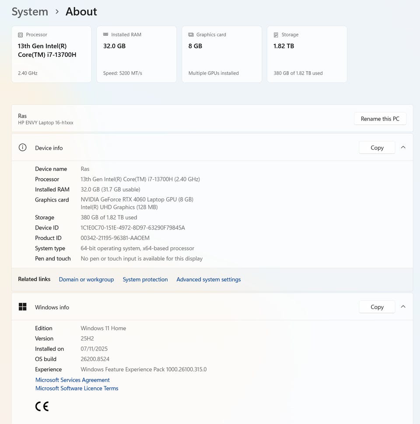Viewport: 420px width, 424px height.
Task: Click the Edition value 'Windows 11 Home'
Action: click(103, 328)
